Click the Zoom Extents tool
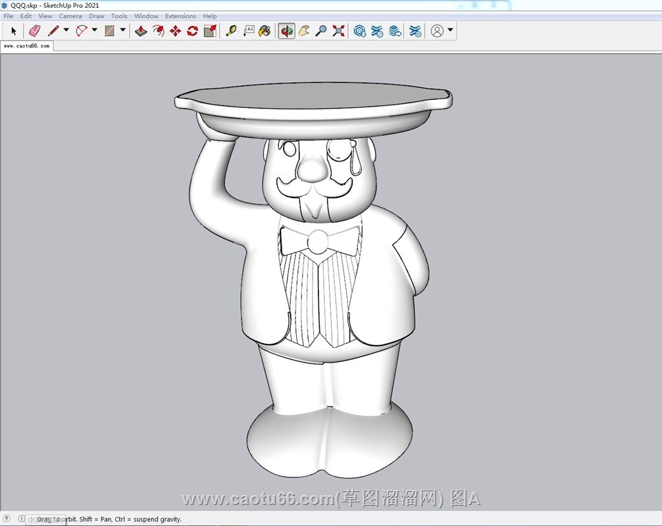This screenshot has width=662, height=526. pyautogui.click(x=338, y=31)
